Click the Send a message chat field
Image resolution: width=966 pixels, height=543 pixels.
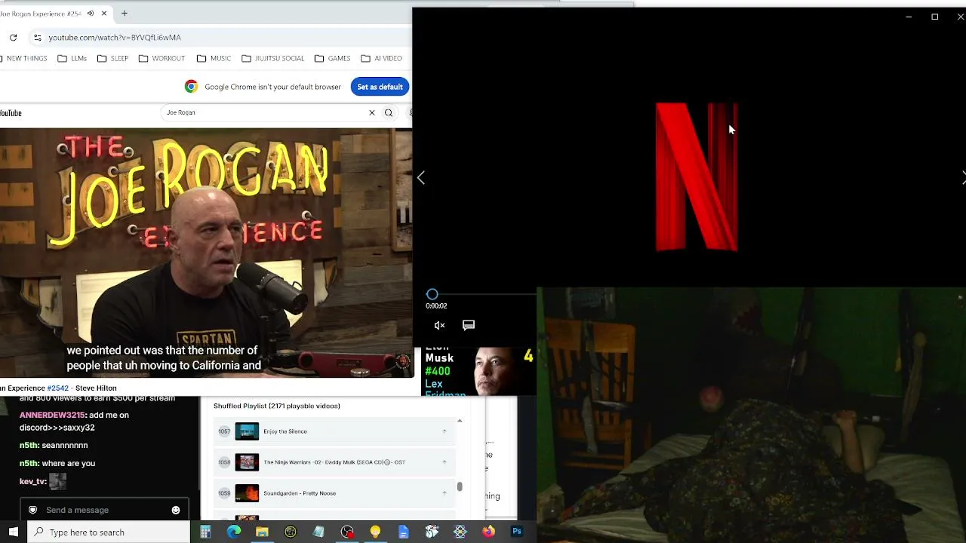(x=104, y=510)
